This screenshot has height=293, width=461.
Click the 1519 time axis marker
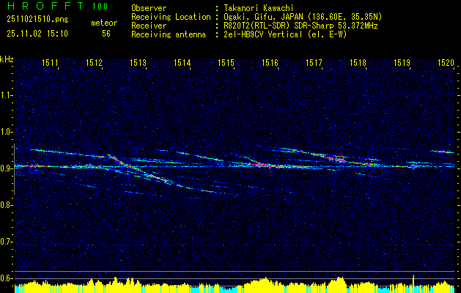point(402,62)
